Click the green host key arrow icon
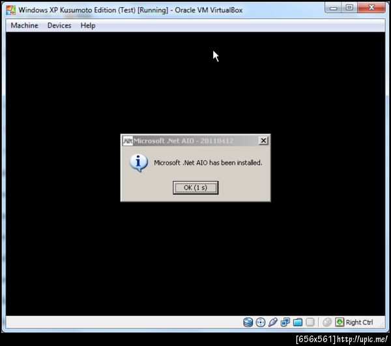391x346 pixels. click(x=340, y=322)
